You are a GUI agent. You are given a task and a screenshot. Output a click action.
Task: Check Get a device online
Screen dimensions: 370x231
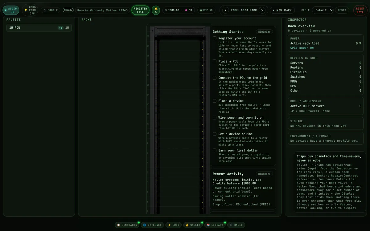coord(215,134)
